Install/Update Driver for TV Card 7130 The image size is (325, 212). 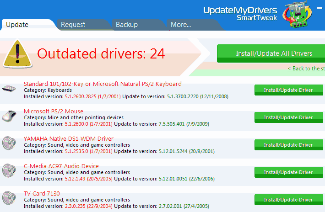click(288, 200)
